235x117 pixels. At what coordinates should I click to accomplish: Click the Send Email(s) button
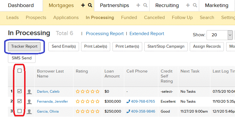tap(64, 47)
